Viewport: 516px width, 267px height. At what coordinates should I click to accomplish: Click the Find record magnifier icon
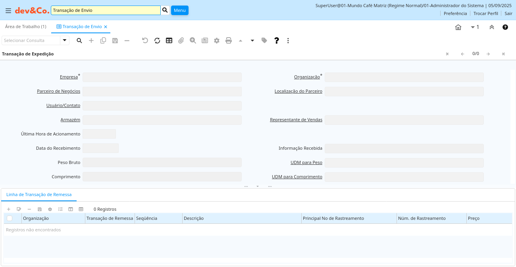[x=79, y=40]
